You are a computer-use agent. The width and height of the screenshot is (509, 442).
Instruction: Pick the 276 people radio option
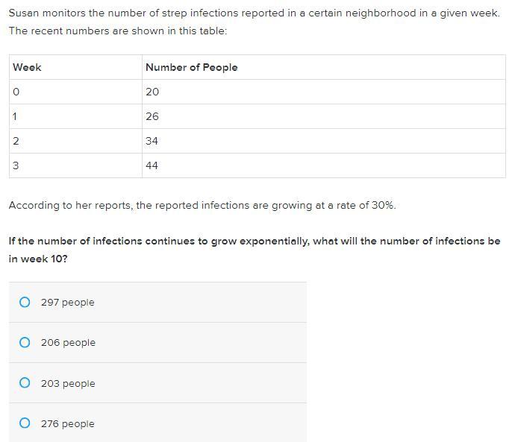coord(25,423)
